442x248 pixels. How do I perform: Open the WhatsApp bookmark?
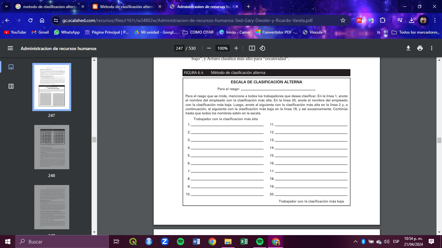pos(67,32)
